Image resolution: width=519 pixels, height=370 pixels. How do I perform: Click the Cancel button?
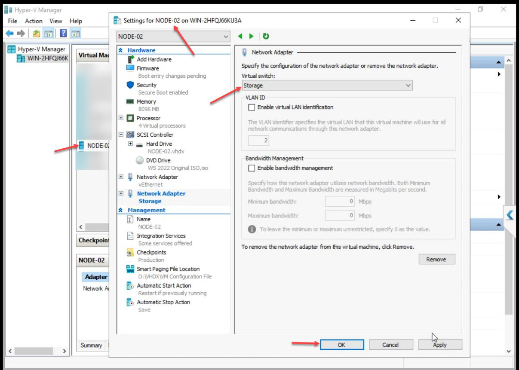(390, 345)
